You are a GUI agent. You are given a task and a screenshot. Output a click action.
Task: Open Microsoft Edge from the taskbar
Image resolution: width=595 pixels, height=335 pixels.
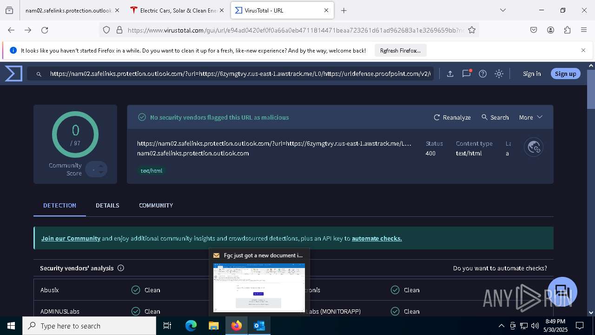pyautogui.click(x=191, y=326)
